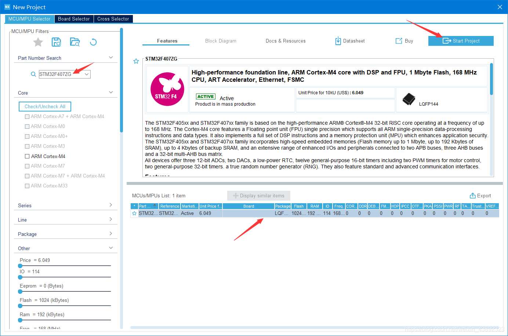Close the New Project window

500,7
